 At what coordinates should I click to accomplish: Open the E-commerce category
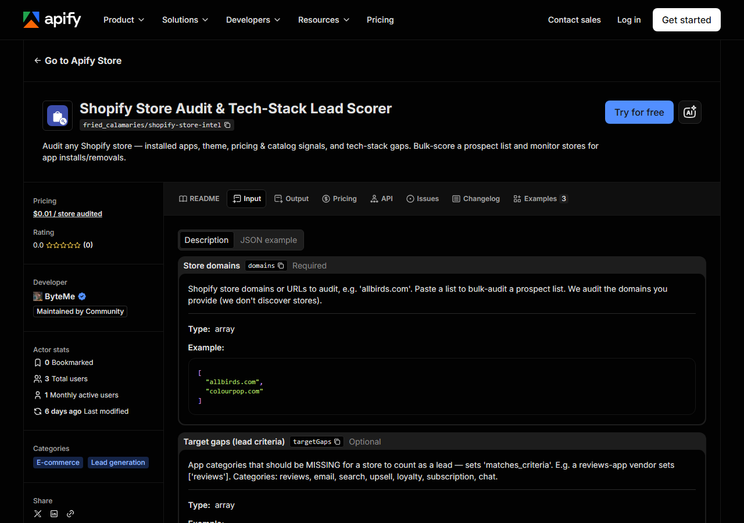58,463
